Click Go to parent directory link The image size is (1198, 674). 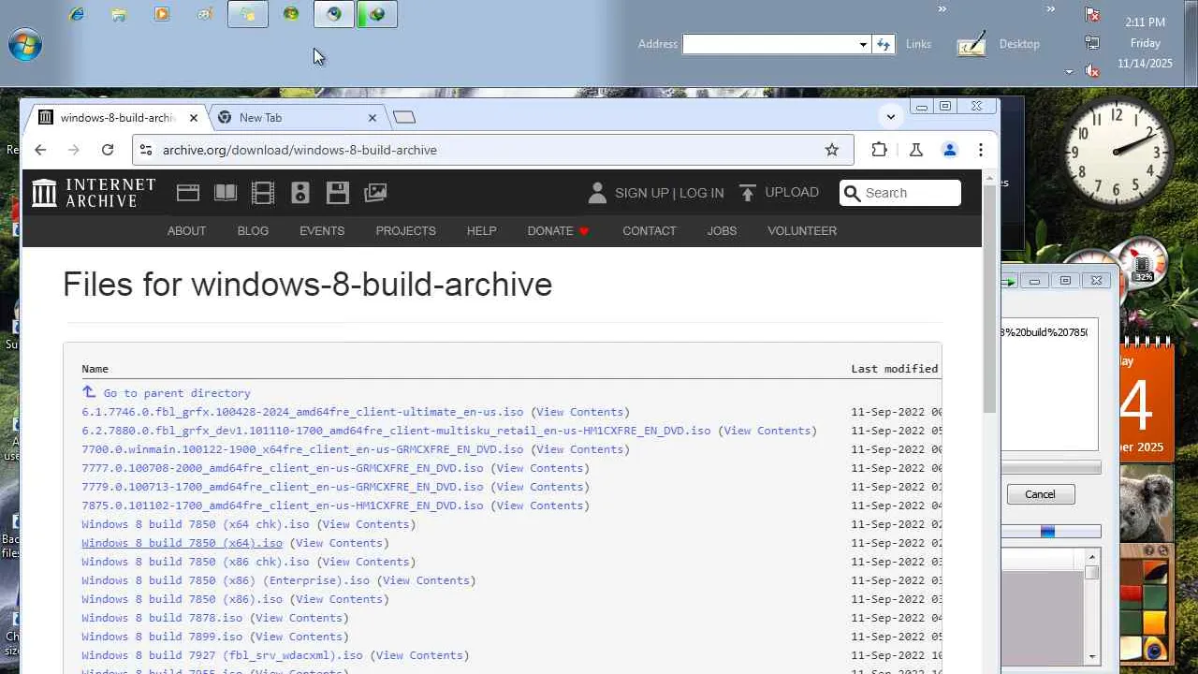177,393
